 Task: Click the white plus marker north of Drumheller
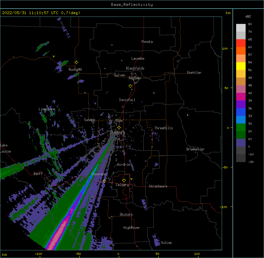(x=187, y=115)
